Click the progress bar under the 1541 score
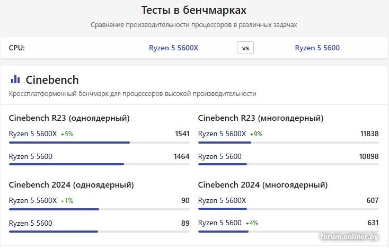This screenshot has height=248, width=389. pos(99,143)
